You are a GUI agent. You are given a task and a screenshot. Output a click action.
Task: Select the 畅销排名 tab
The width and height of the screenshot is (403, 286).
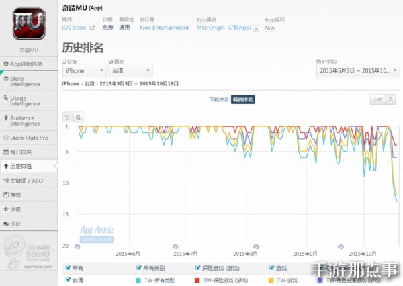(243, 99)
